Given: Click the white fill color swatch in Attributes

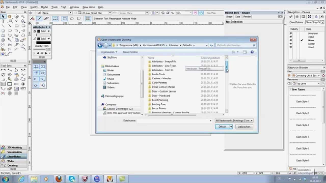Looking at the screenshot, I should tap(43, 35).
